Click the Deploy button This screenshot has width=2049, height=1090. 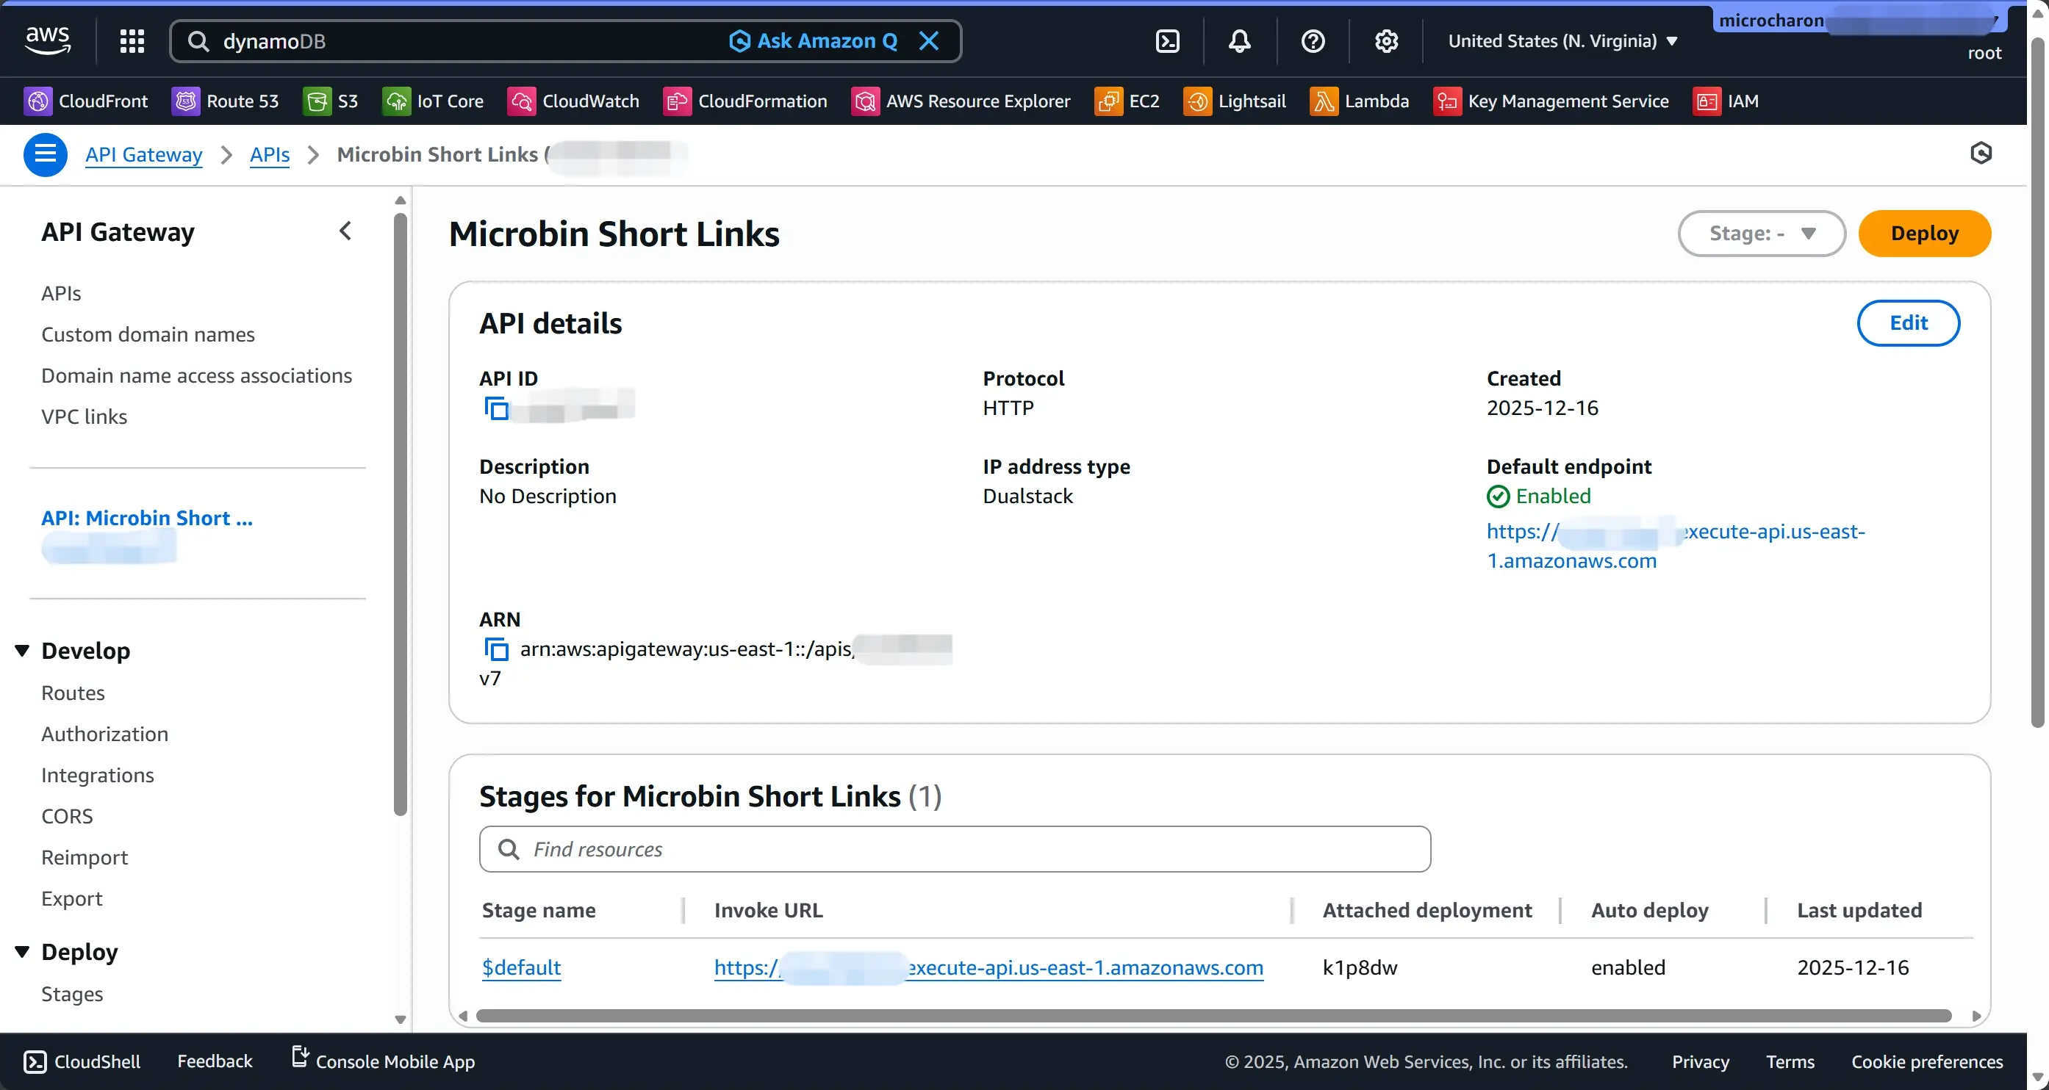point(1925,233)
